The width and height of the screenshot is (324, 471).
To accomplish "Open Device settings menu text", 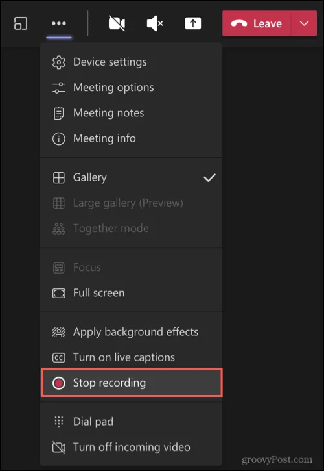I will 110,62.
